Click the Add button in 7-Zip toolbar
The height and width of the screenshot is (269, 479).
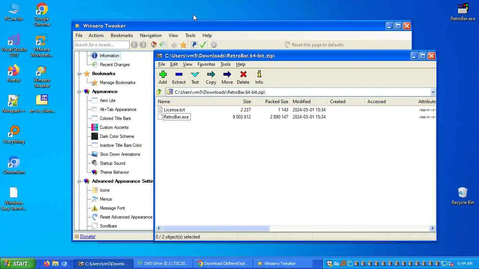pyautogui.click(x=163, y=78)
